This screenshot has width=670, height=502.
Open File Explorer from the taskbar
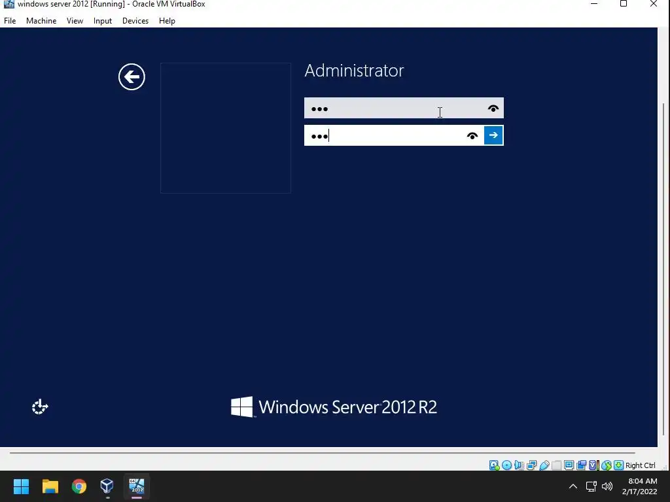pos(50,486)
